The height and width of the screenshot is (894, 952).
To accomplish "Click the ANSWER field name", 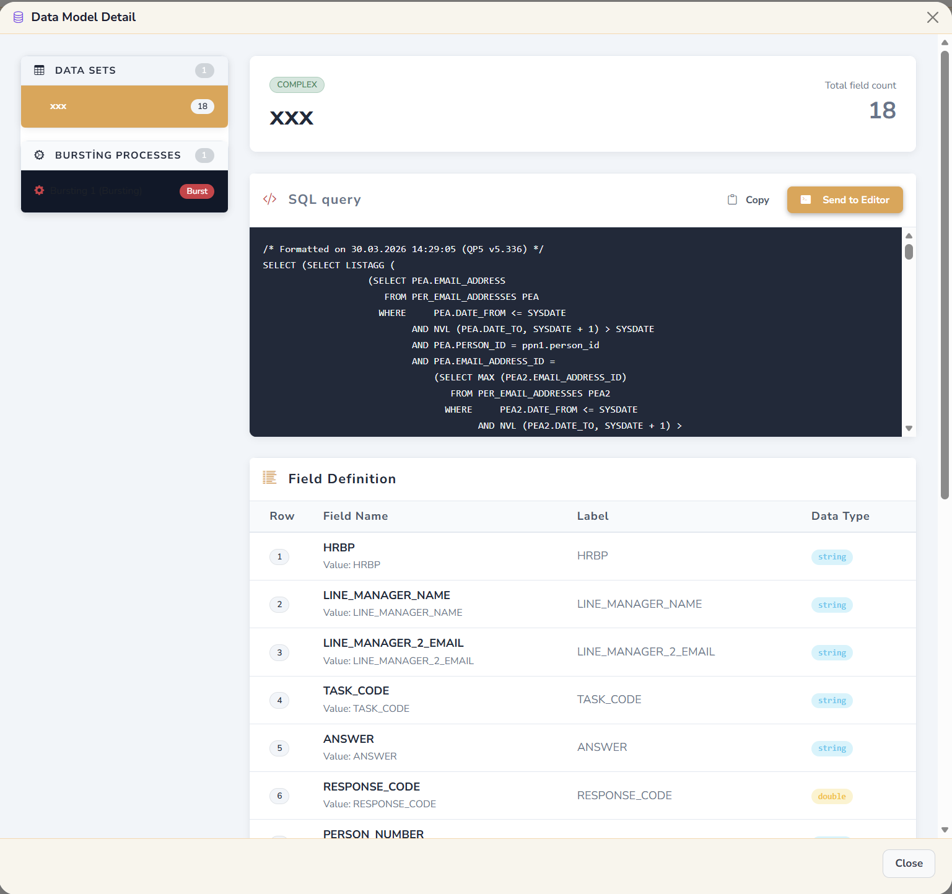I will (x=349, y=739).
